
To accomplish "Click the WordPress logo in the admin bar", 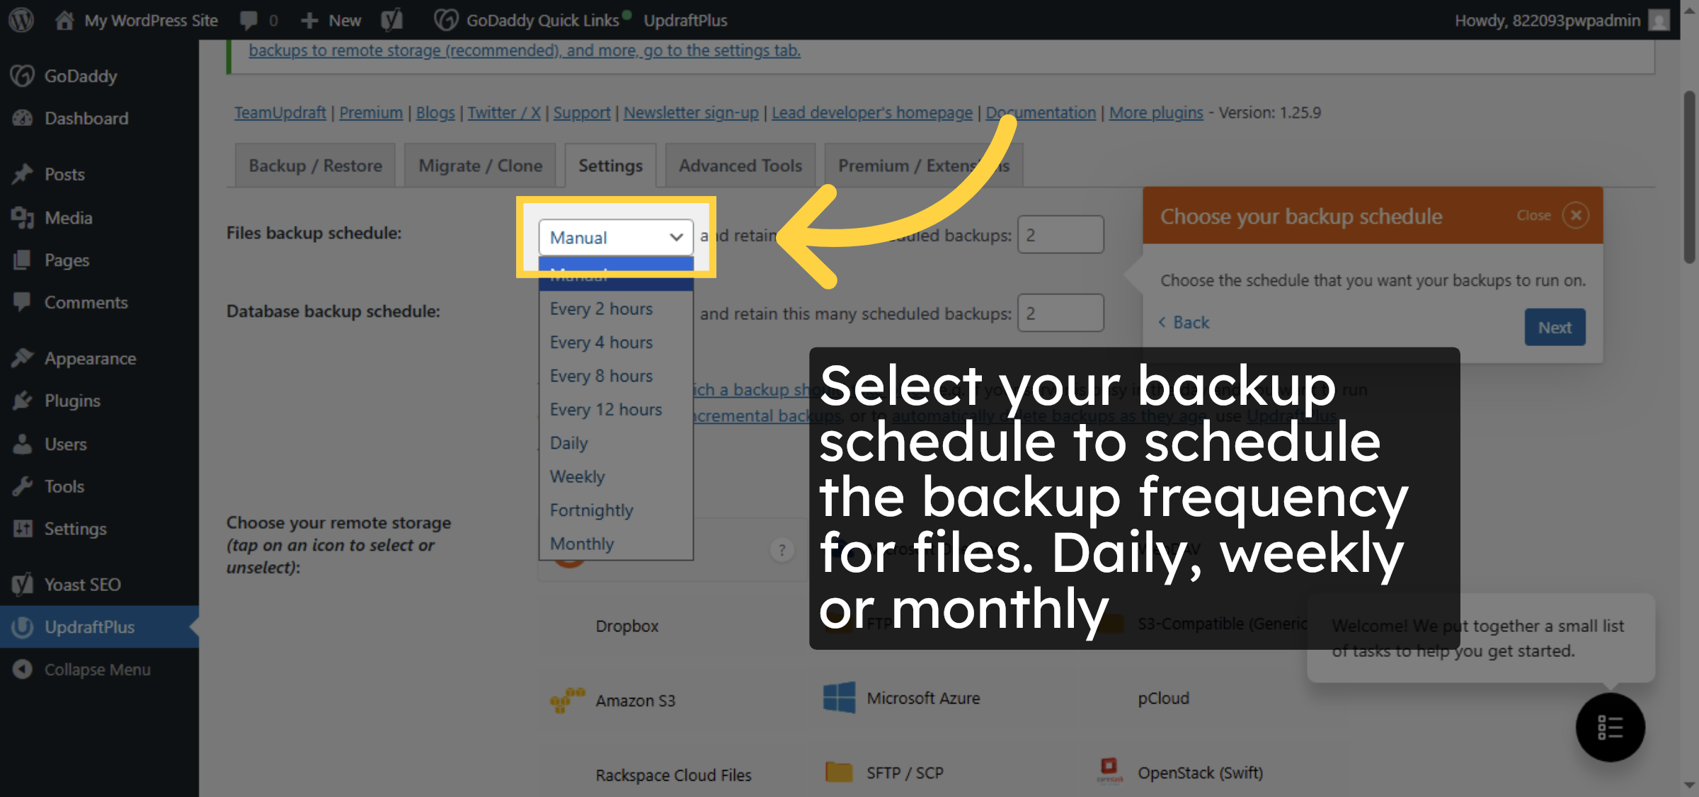I will 21,20.
